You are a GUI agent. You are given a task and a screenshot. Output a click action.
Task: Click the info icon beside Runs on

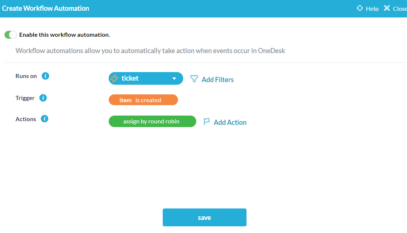[x=45, y=76]
